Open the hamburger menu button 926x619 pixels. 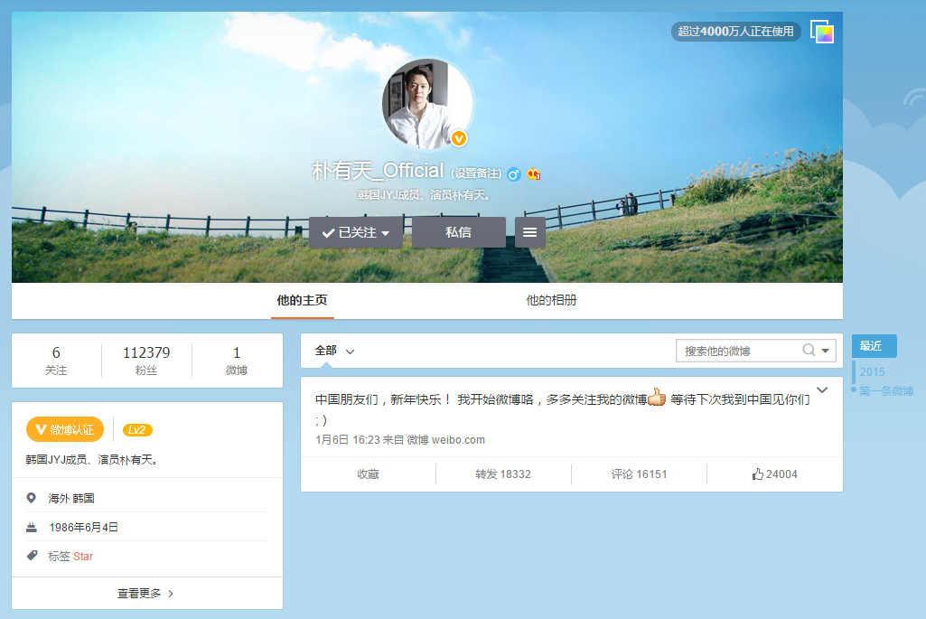(x=529, y=232)
